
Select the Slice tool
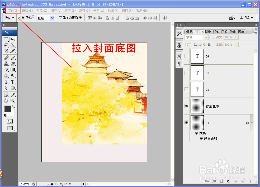tap(13, 51)
